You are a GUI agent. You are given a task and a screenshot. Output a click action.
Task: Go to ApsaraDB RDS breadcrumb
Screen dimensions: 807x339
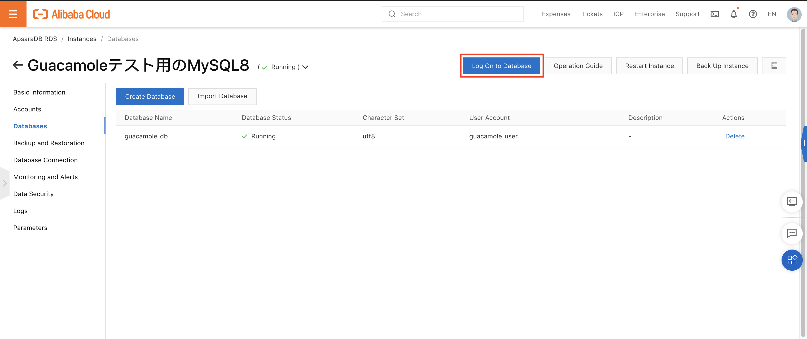tap(35, 39)
